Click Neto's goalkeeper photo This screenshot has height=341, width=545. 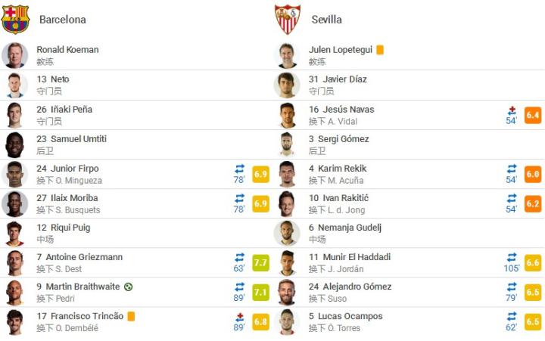click(x=15, y=85)
